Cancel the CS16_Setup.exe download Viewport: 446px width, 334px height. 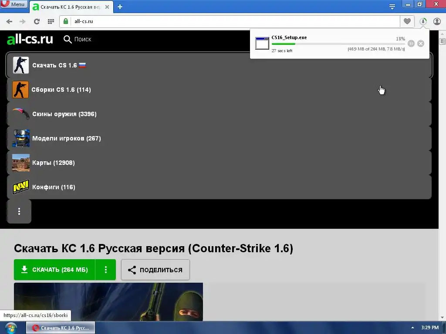pos(421,43)
